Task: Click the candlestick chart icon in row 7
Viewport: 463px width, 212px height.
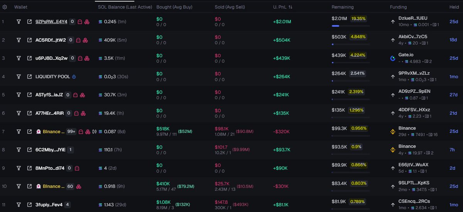Action: click(x=94, y=132)
